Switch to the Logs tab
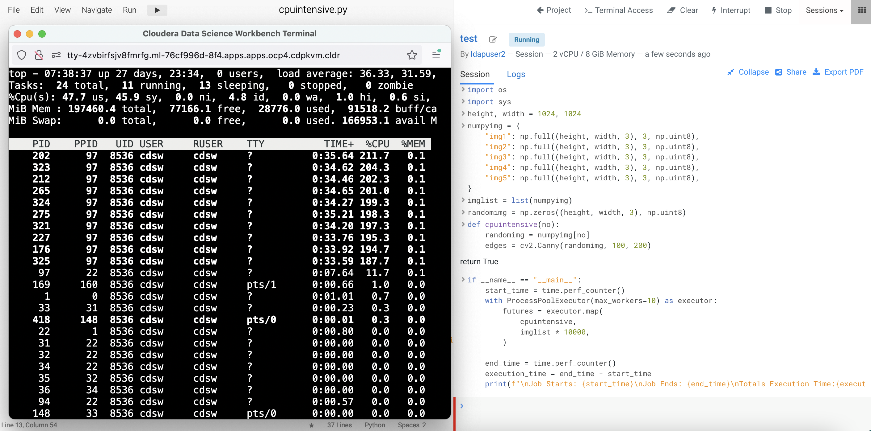 click(515, 74)
